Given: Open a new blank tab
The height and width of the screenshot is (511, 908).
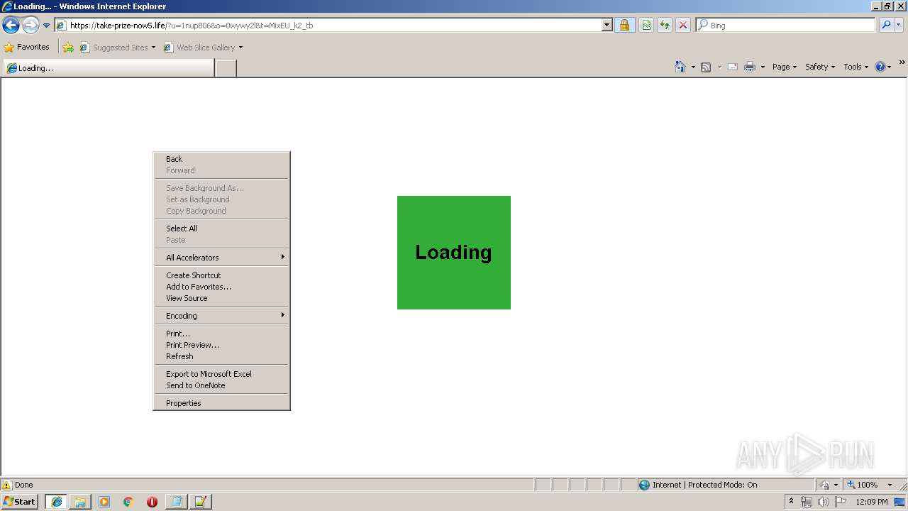Looking at the screenshot, I should [226, 68].
